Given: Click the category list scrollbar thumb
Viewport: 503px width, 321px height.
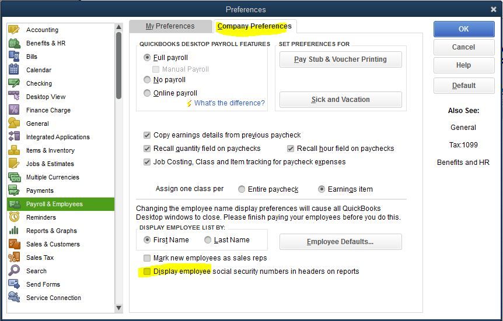Looking at the screenshot, I should coord(118,65).
